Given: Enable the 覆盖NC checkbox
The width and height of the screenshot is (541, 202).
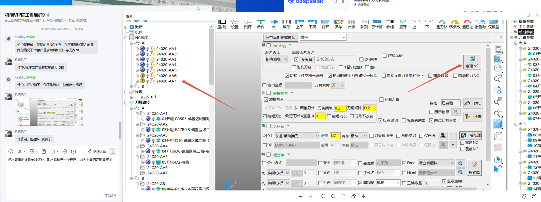Looking at the screenshot, I should pos(462,149).
